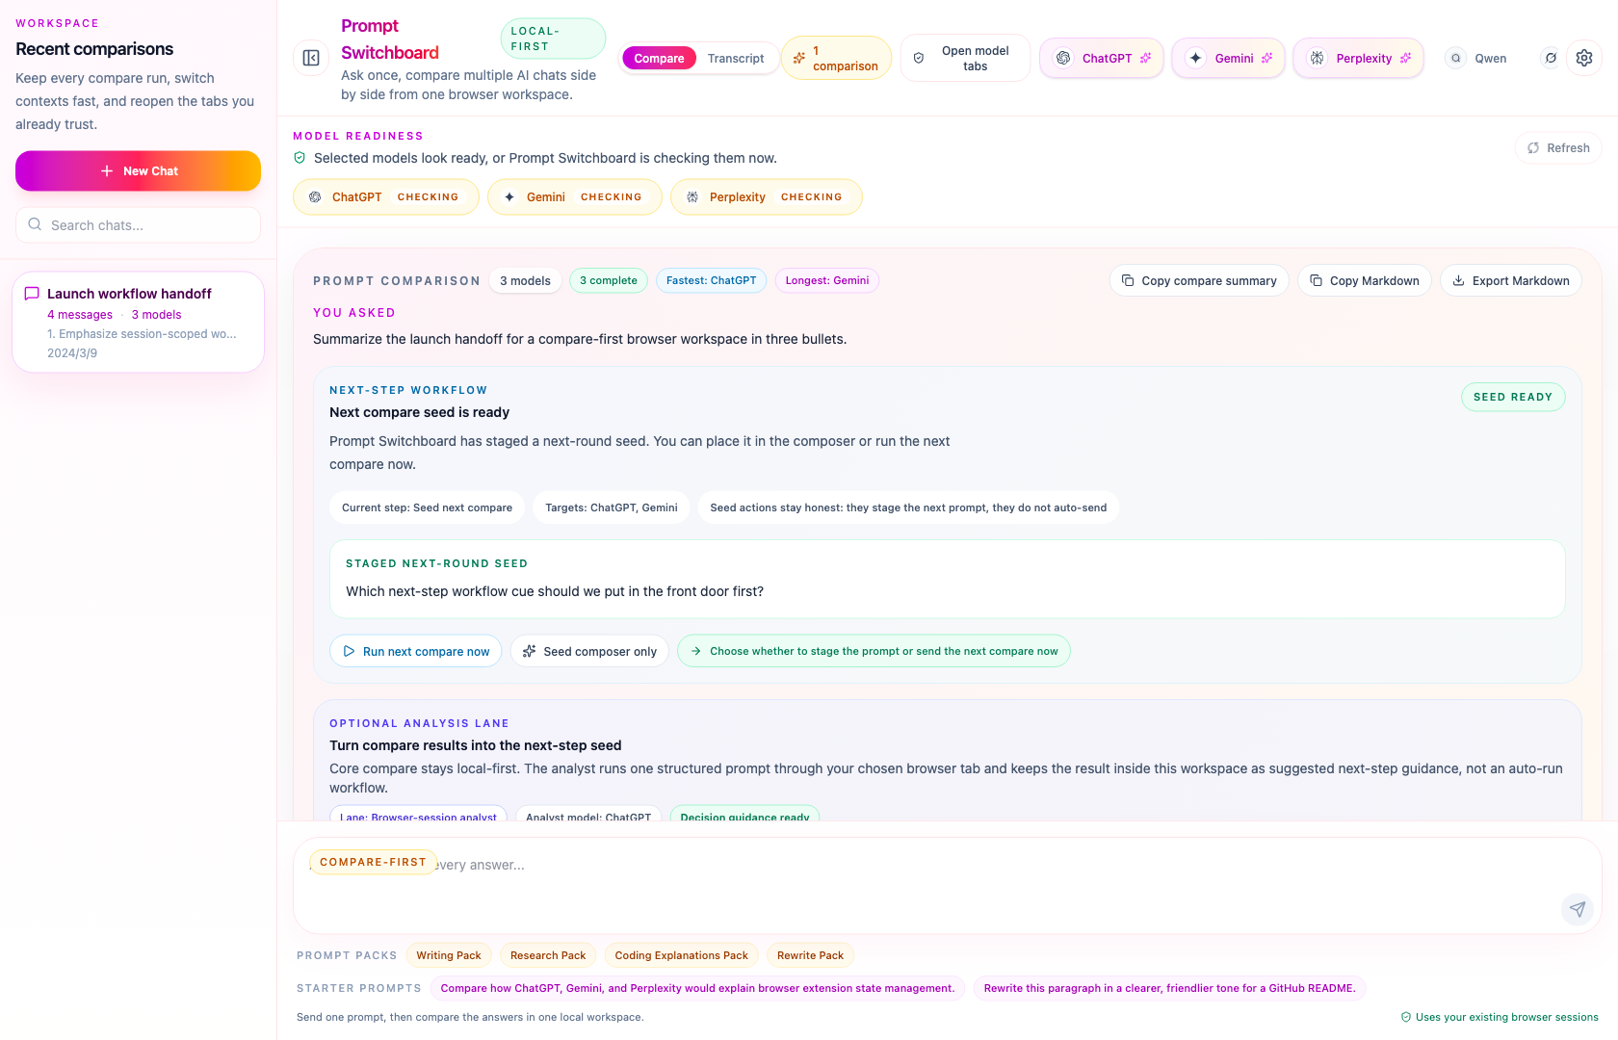Collapse the sidebar with the panel icon
This screenshot has width=1618, height=1040.
tap(310, 58)
